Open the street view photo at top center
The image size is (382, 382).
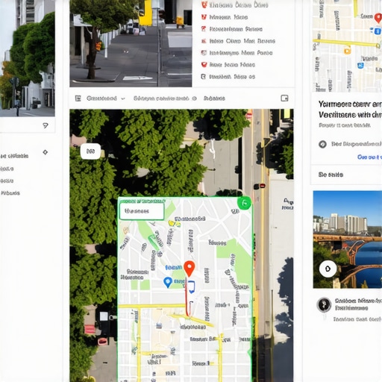click(x=131, y=43)
